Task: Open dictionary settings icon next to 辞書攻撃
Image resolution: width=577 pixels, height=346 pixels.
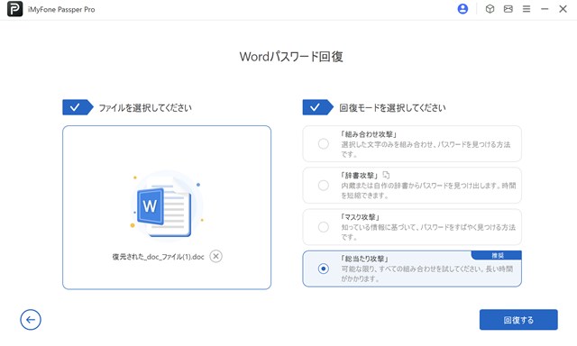Action: 386,175
